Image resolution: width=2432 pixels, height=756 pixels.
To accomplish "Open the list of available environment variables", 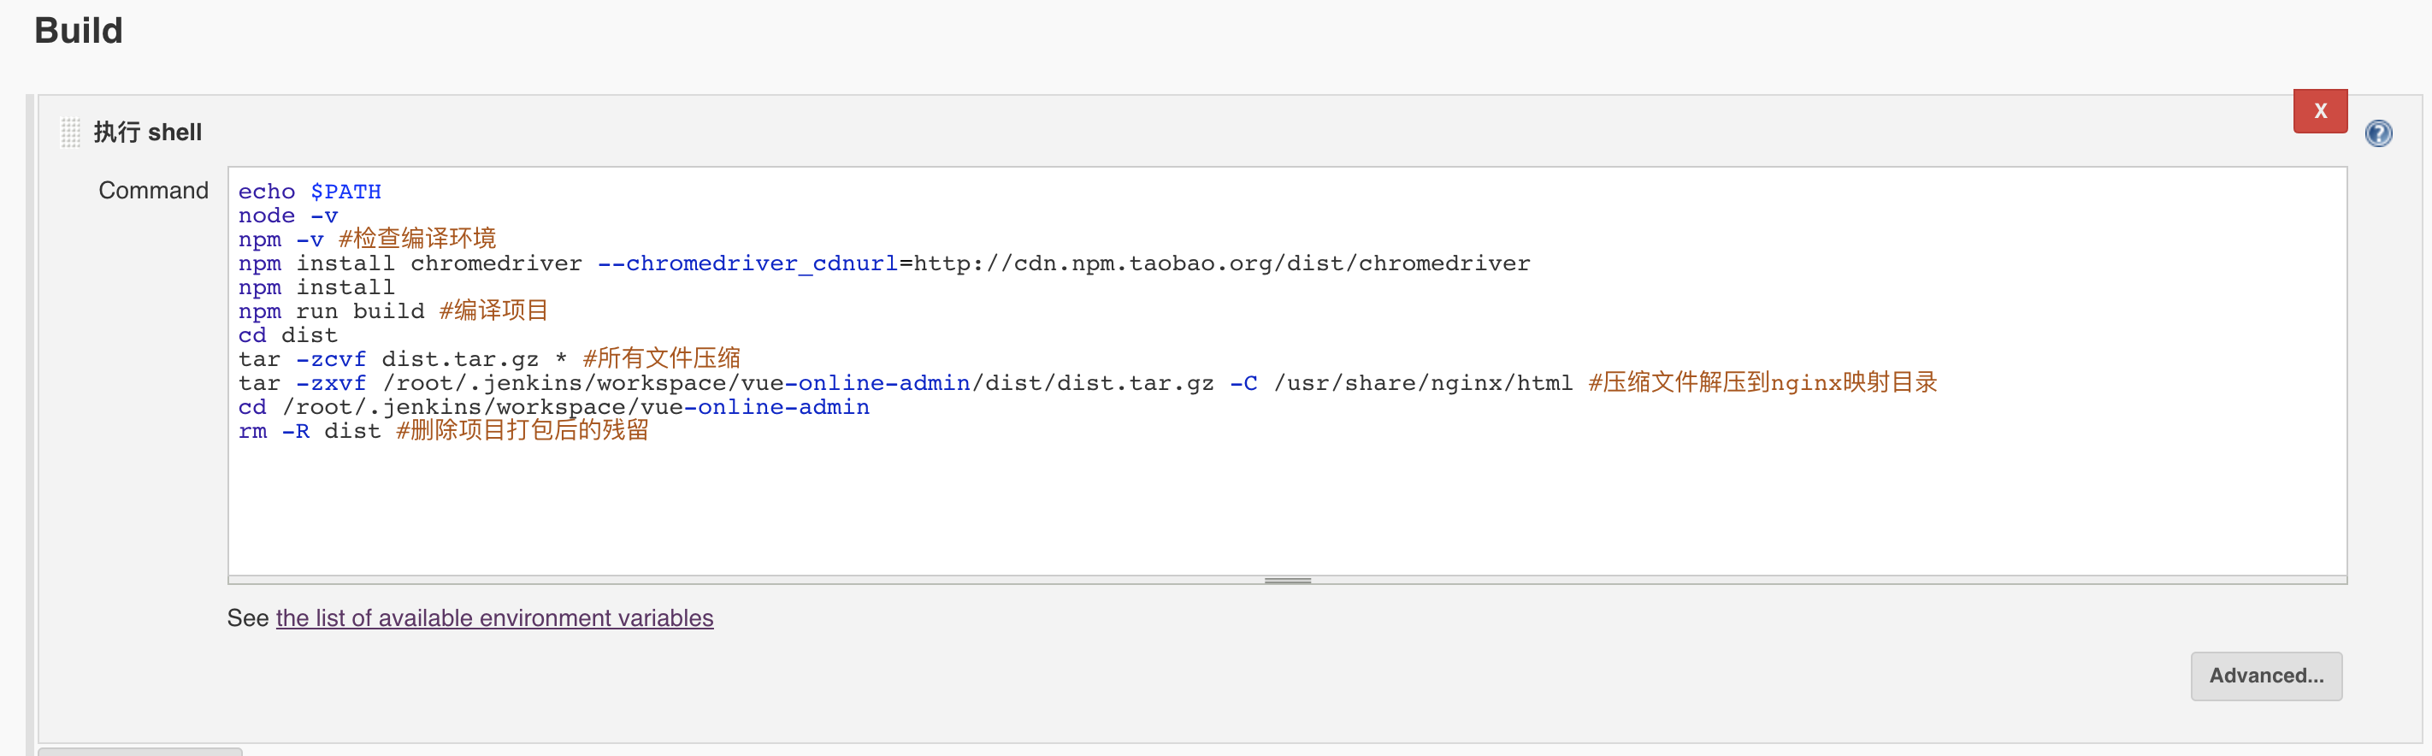I will (x=493, y=617).
